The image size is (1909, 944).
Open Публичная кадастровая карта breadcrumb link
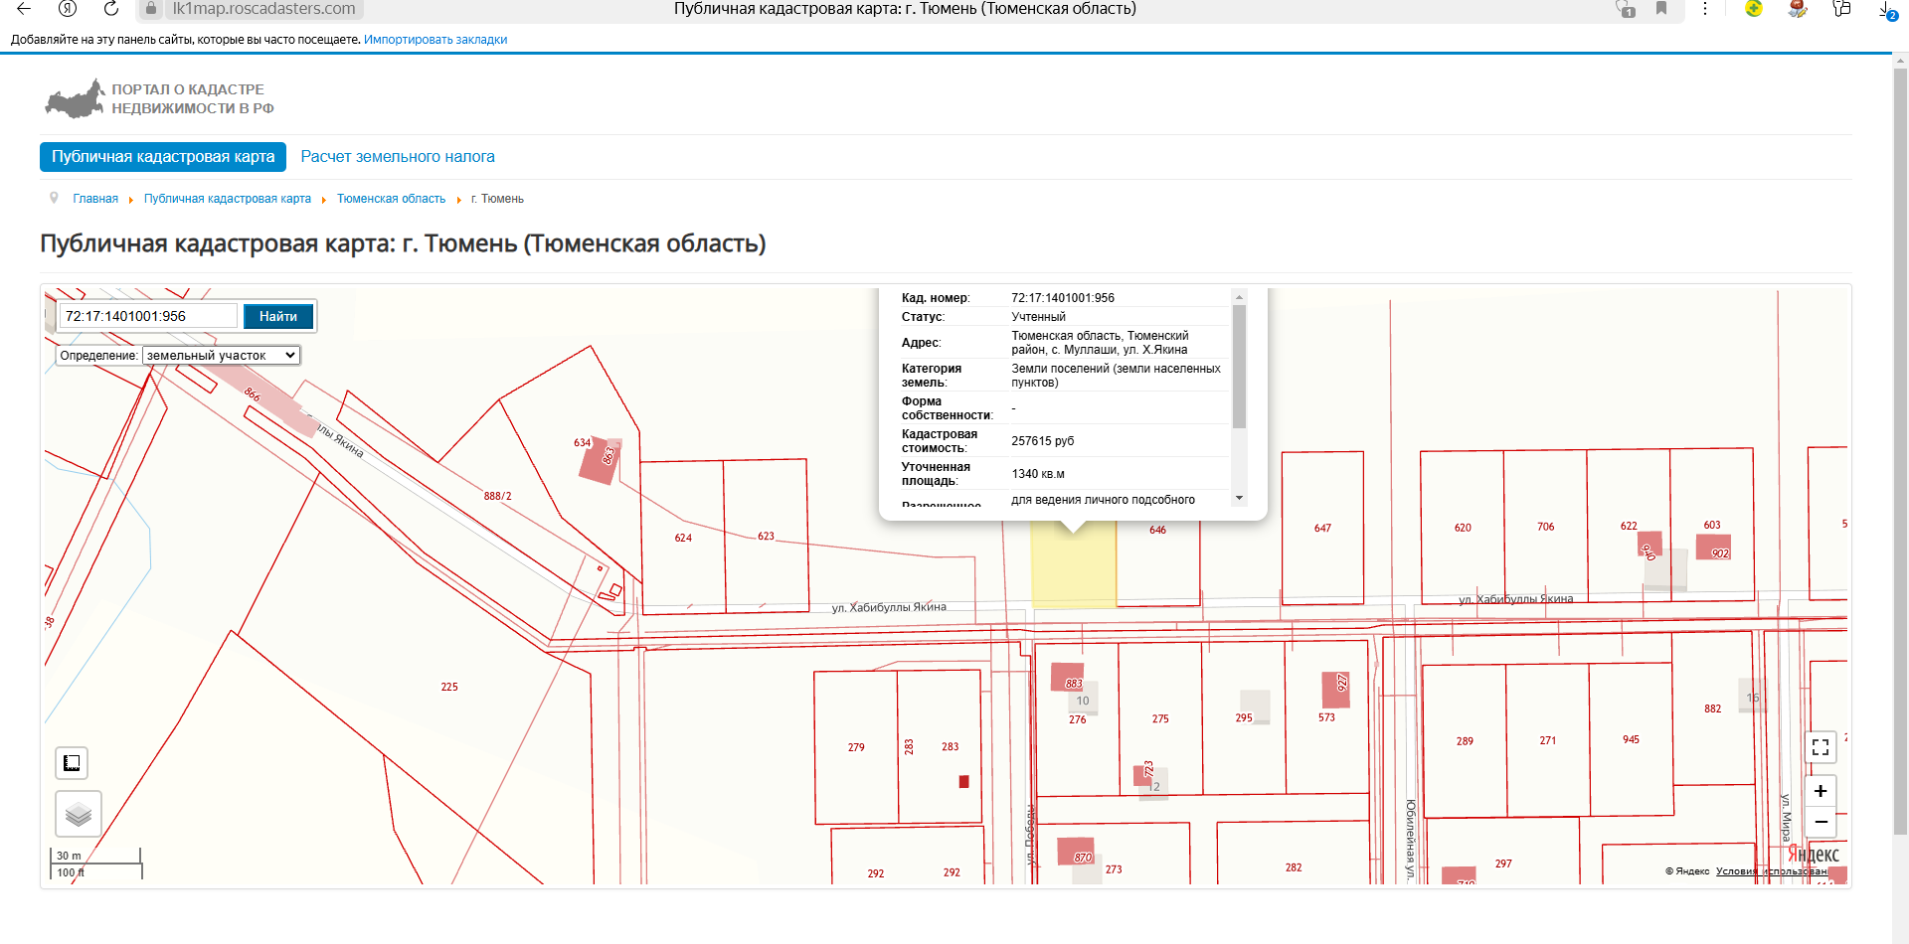tap(228, 199)
